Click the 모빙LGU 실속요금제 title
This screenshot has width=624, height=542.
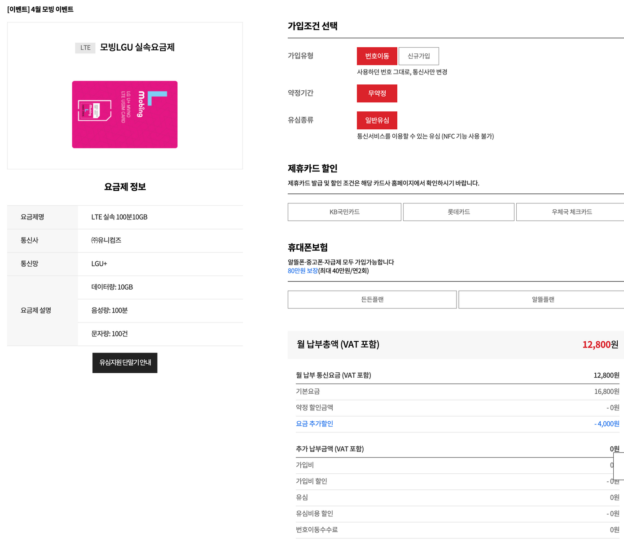pos(137,47)
